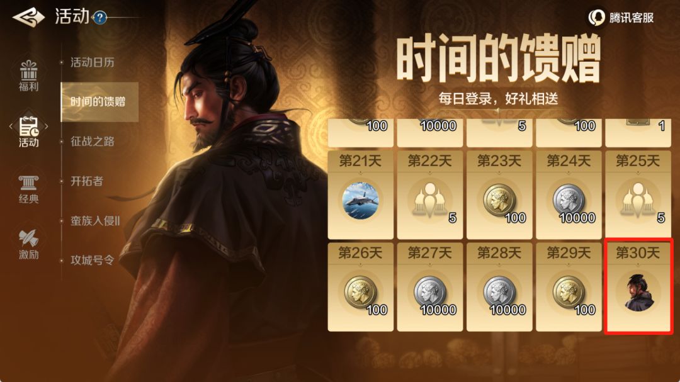Select 第28天 silver coin reward card
This screenshot has width=680, height=382.
click(499, 286)
